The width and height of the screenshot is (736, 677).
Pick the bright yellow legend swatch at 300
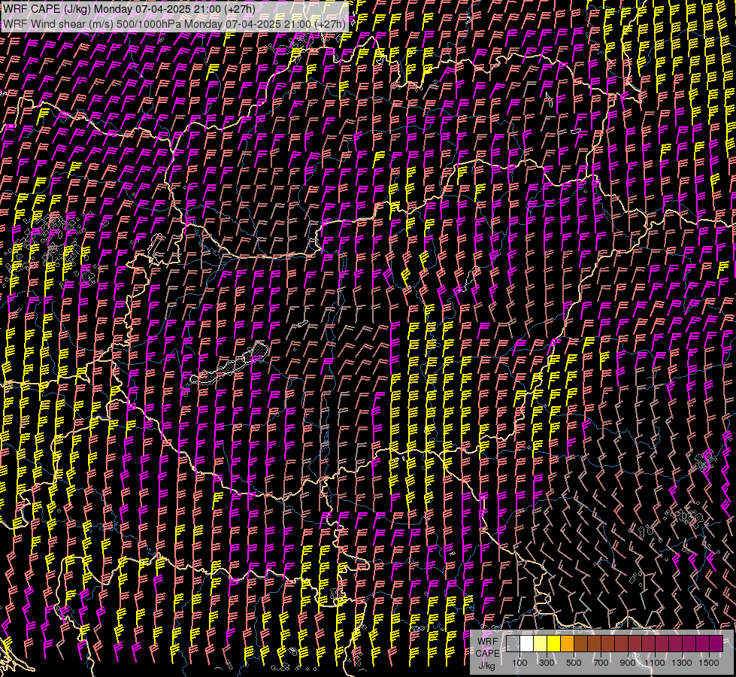pos(554,643)
